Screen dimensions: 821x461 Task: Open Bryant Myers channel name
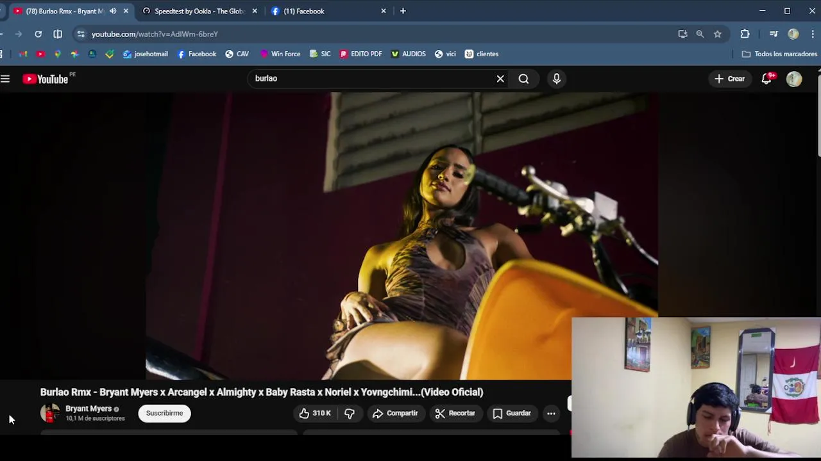(x=89, y=408)
